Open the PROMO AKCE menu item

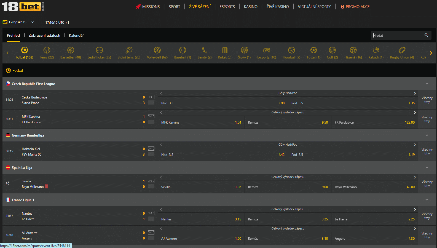[x=355, y=7]
